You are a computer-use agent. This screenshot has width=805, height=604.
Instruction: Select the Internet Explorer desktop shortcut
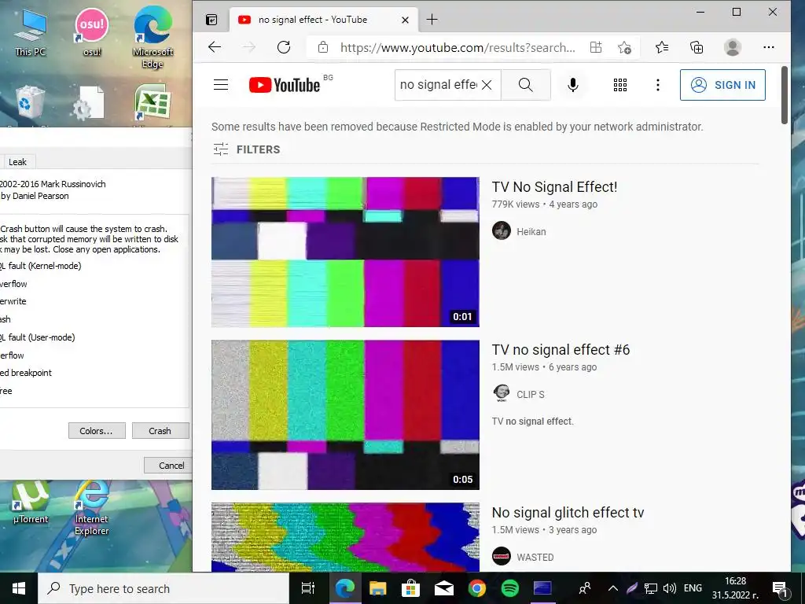point(92,509)
